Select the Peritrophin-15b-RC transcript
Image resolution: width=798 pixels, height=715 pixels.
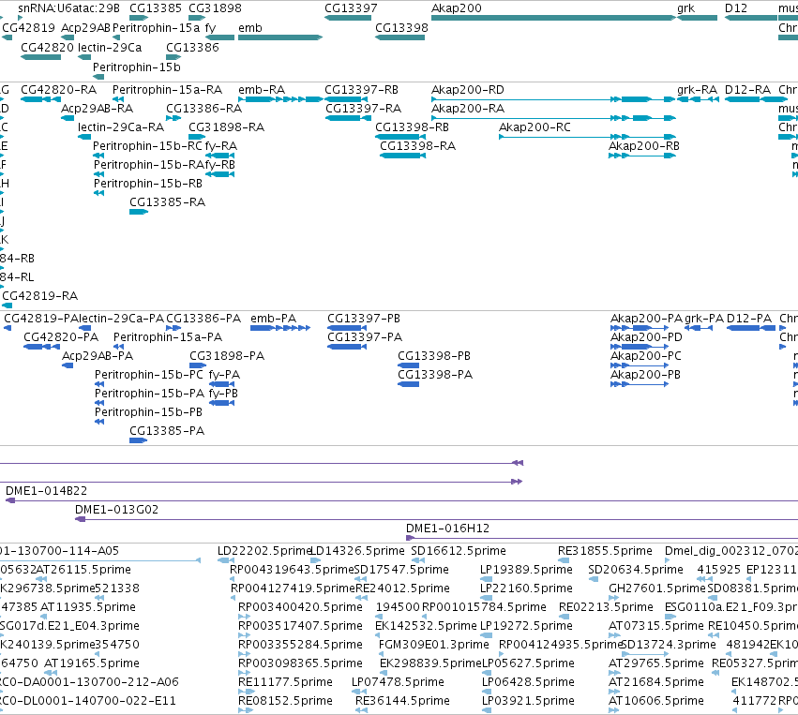(x=98, y=156)
